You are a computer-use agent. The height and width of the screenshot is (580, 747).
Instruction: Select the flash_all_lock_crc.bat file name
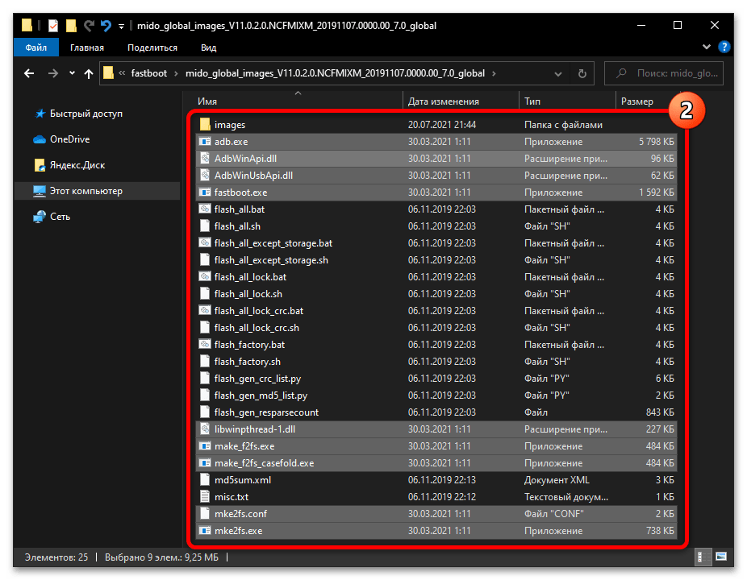coord(259,311)
